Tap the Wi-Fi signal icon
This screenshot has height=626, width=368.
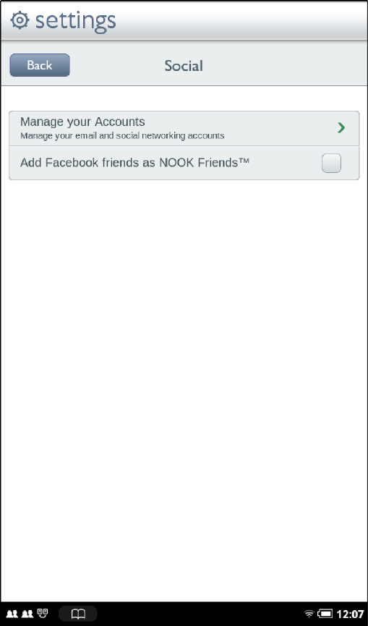(x=309, y=614)
